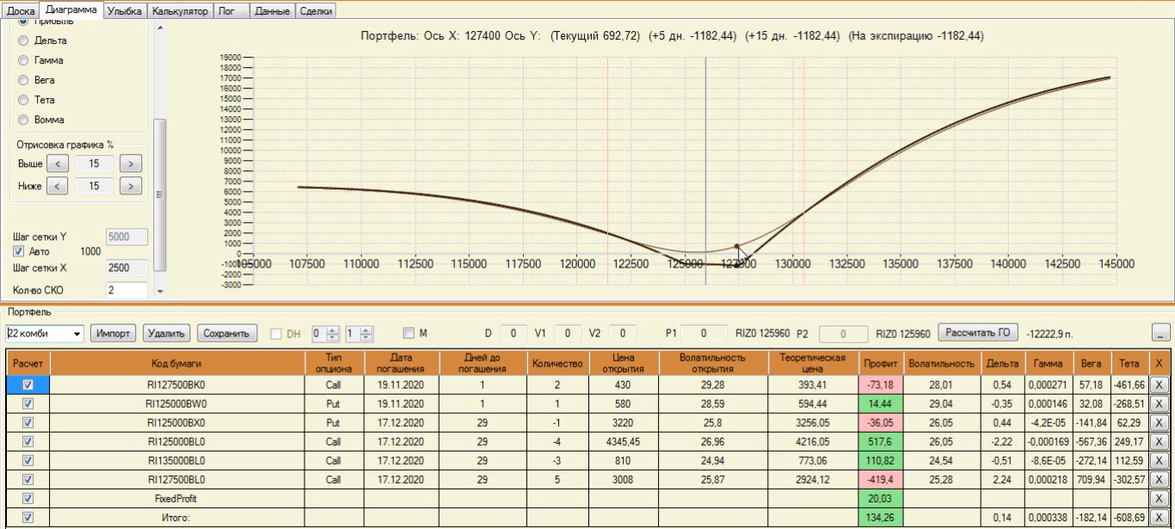Select the Вега radio button

click(x=23, y=80)
